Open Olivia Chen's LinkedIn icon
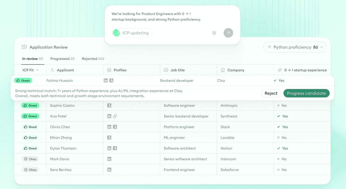Viewport: 346px width, 189px height. tap(109, 127)
